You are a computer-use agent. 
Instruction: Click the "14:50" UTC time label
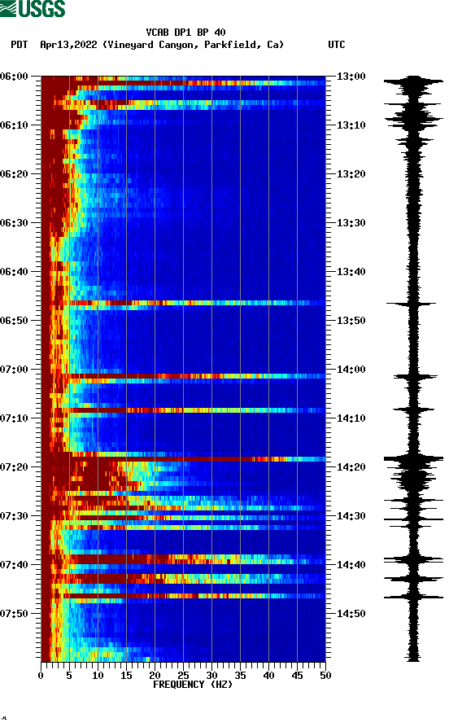pyautogui.click(x=351, y=613)
